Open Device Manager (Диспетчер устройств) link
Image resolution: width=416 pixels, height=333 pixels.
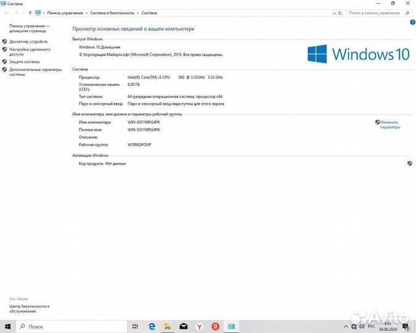point(28,41)
